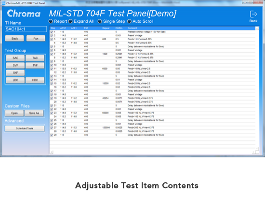Open the TVF test group
Image resolution: width=265 pixels, height=217 pixels.
[x=35, y=65]
